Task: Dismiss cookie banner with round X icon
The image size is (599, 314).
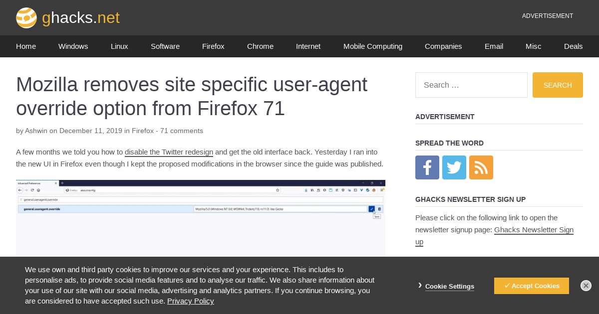Action: (586, 286)
